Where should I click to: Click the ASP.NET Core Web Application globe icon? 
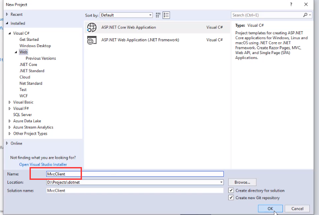click(92, 27)
